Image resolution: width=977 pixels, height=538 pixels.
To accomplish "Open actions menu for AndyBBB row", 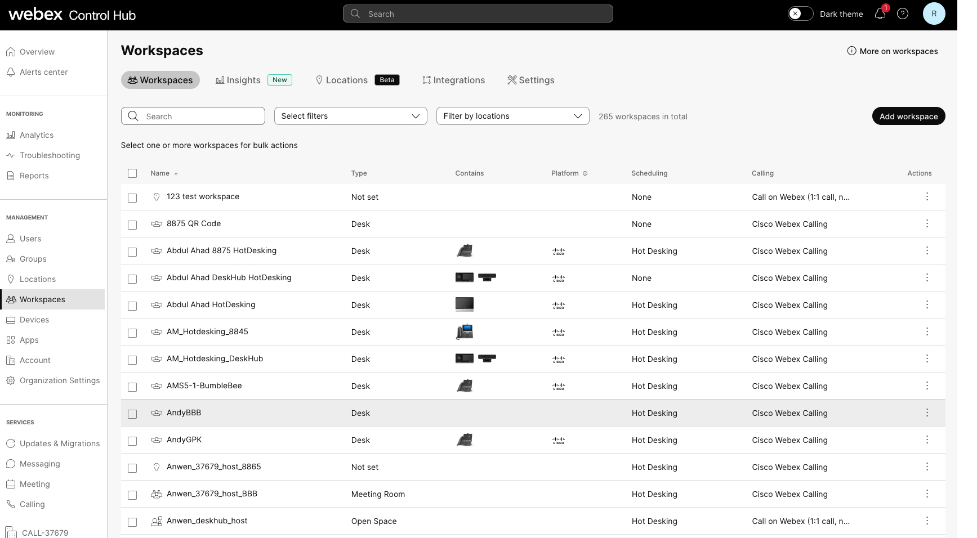I will pyautogui.click(x=927, y=413).
